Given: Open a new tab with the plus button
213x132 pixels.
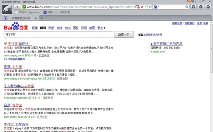Looking at the screenshot, I should tap(42, 18).
